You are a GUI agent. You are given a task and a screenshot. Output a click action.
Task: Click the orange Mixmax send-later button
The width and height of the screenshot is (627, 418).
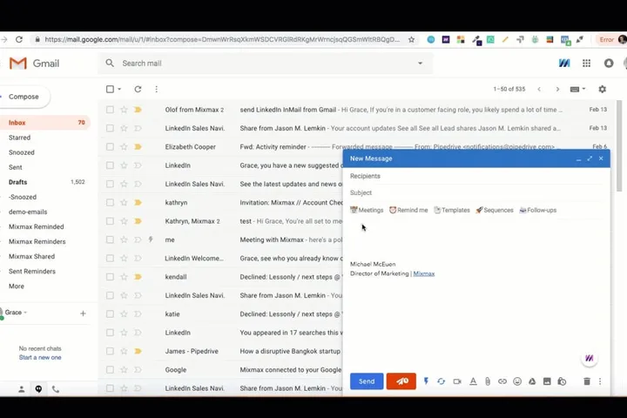pyautogui.click(x=401, y=381)
